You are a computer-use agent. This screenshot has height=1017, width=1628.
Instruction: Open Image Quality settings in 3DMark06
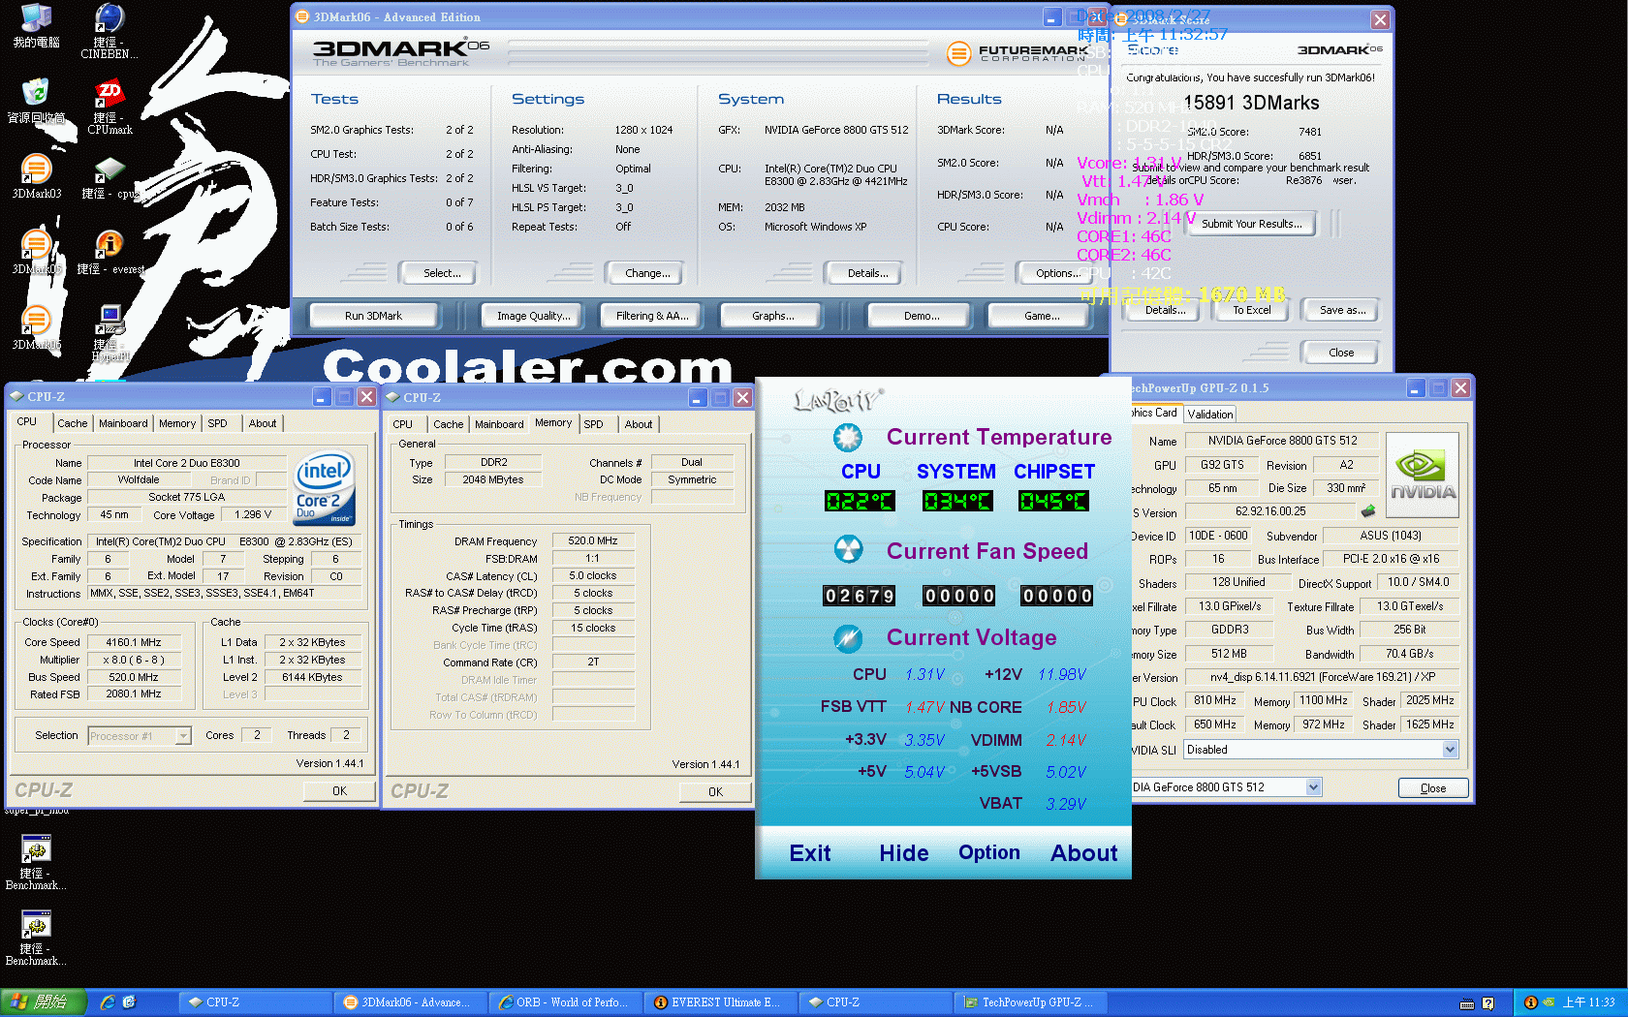pyautogui.click(x=534, y=316)
